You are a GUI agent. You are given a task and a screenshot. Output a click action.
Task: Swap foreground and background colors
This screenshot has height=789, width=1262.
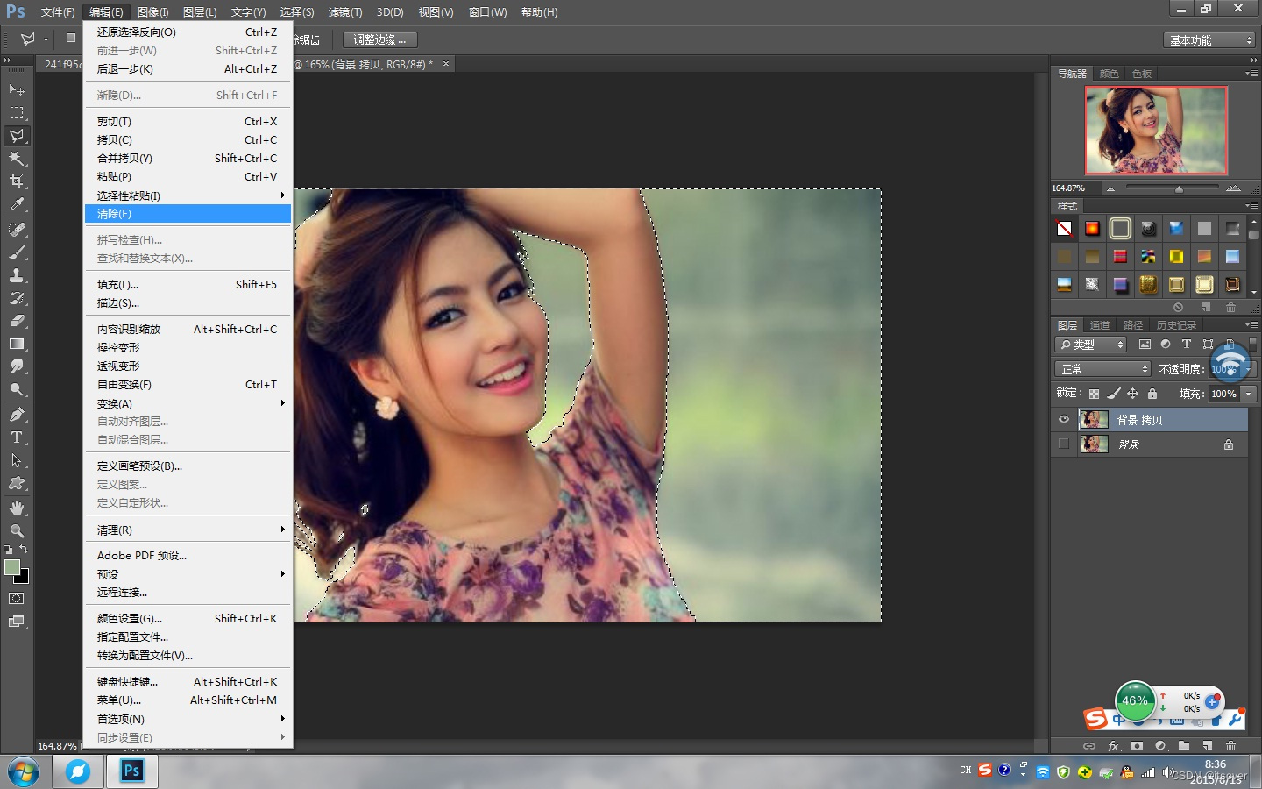(25, 550)
